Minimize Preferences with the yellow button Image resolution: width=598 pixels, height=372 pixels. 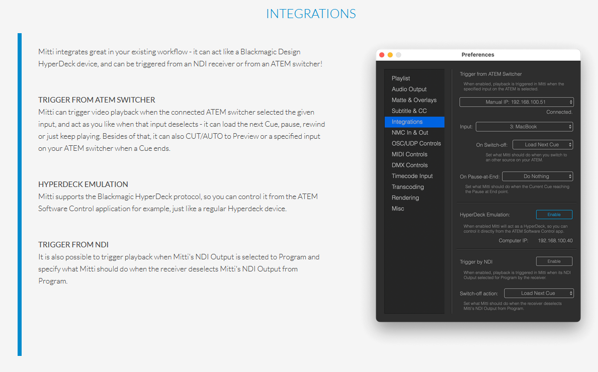390,55
